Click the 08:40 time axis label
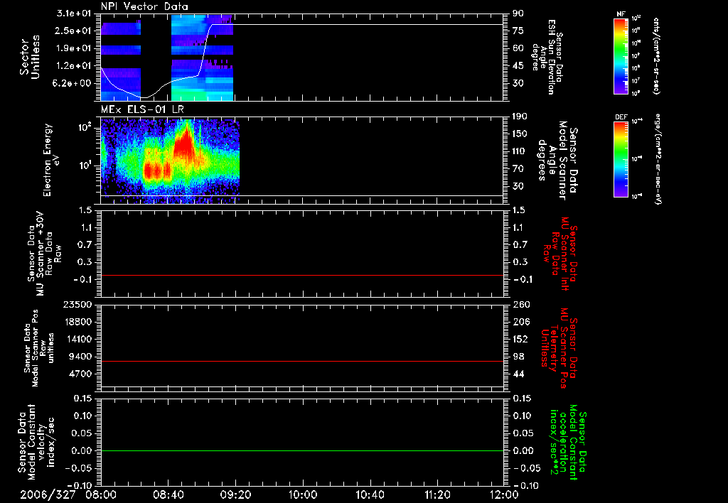The width and height of the screenshot is (728, 503). [168, 494]
